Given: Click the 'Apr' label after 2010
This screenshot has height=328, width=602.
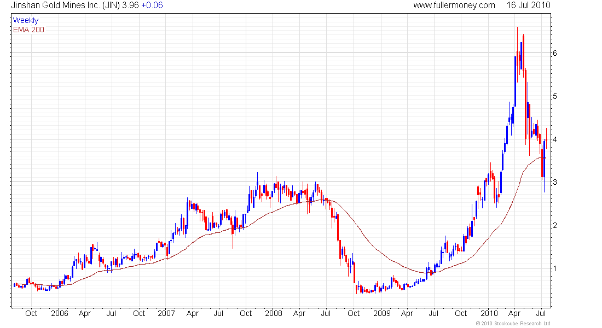Looking at the screenshot, I should click(514, 314).
